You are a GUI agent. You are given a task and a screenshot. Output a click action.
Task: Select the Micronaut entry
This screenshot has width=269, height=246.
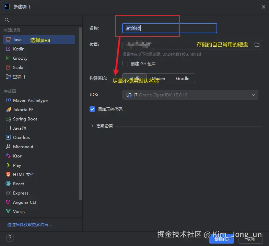(39, 147)
